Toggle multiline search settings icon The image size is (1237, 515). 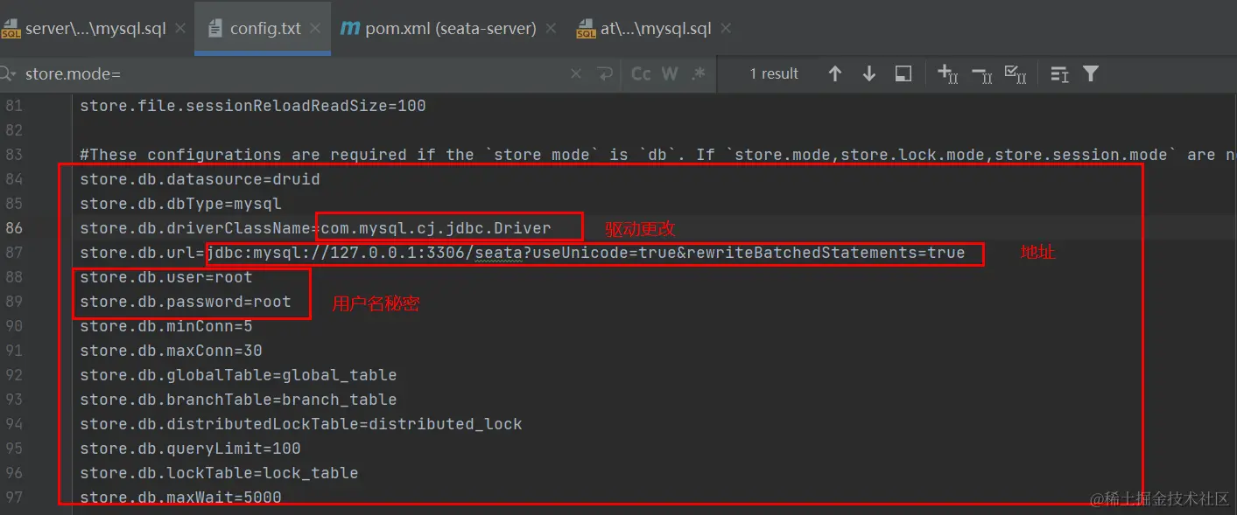[x=1059, y=74]
